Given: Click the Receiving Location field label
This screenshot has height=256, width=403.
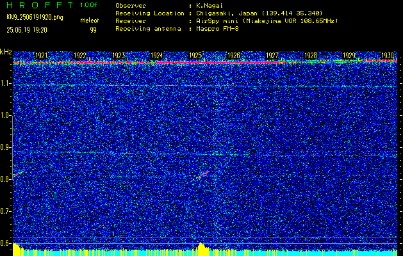Looking at the screenshot, I should coord(150,13).
